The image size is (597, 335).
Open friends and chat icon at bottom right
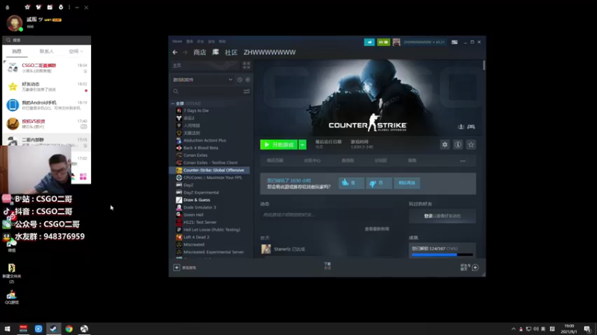pos(469,267)
